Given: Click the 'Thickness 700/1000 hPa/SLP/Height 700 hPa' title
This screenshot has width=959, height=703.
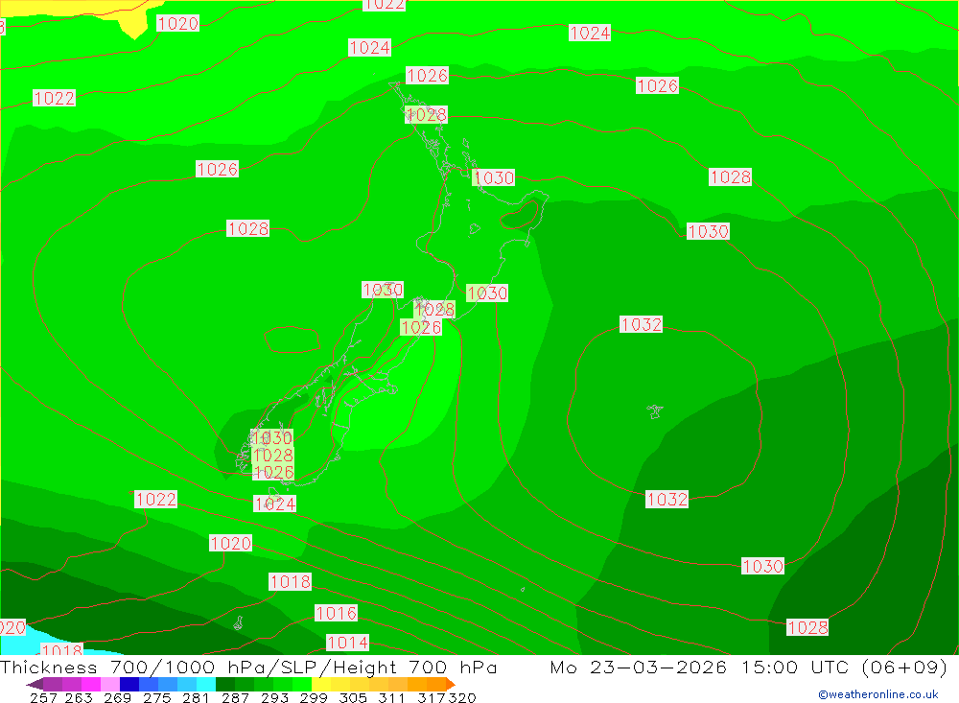Looking at the screenshot, I should 248,668.
